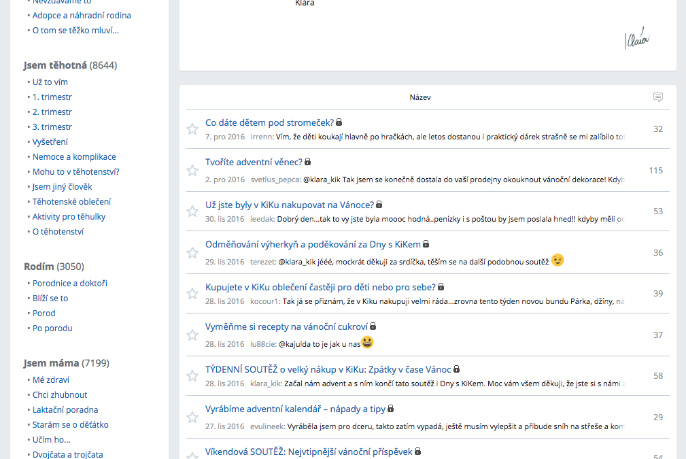Click the grinning emoji in lu88cie's post
686x459 pixels.
click(368, 342)
